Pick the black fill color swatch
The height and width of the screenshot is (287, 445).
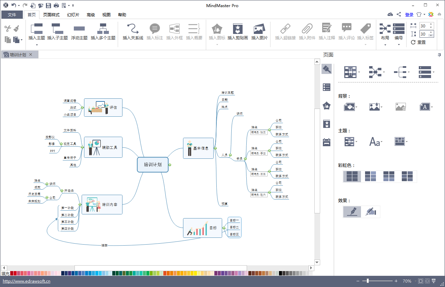click(x=281, y=273)
